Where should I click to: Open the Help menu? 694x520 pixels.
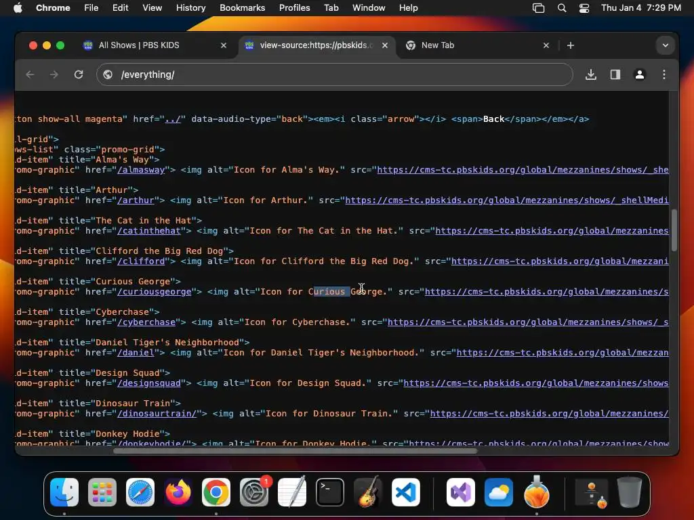[408, 8]
